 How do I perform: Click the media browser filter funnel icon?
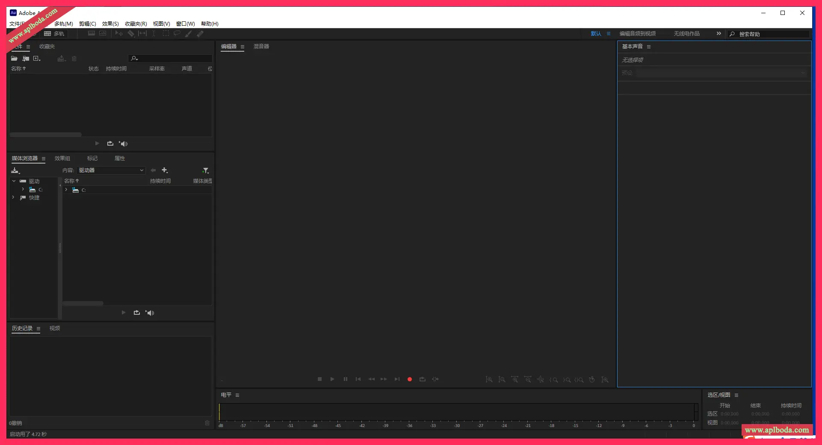tap(205, 170)
